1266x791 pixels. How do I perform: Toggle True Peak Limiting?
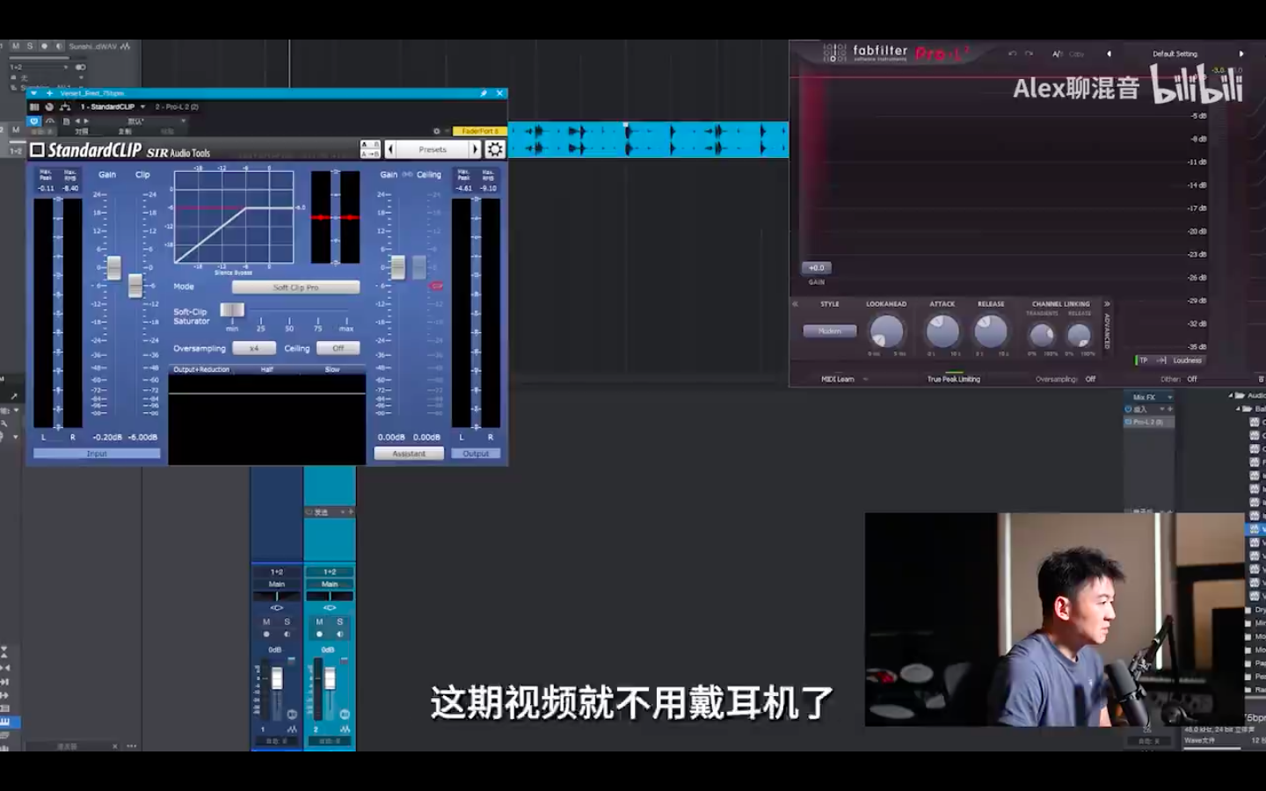coord(954,380)
